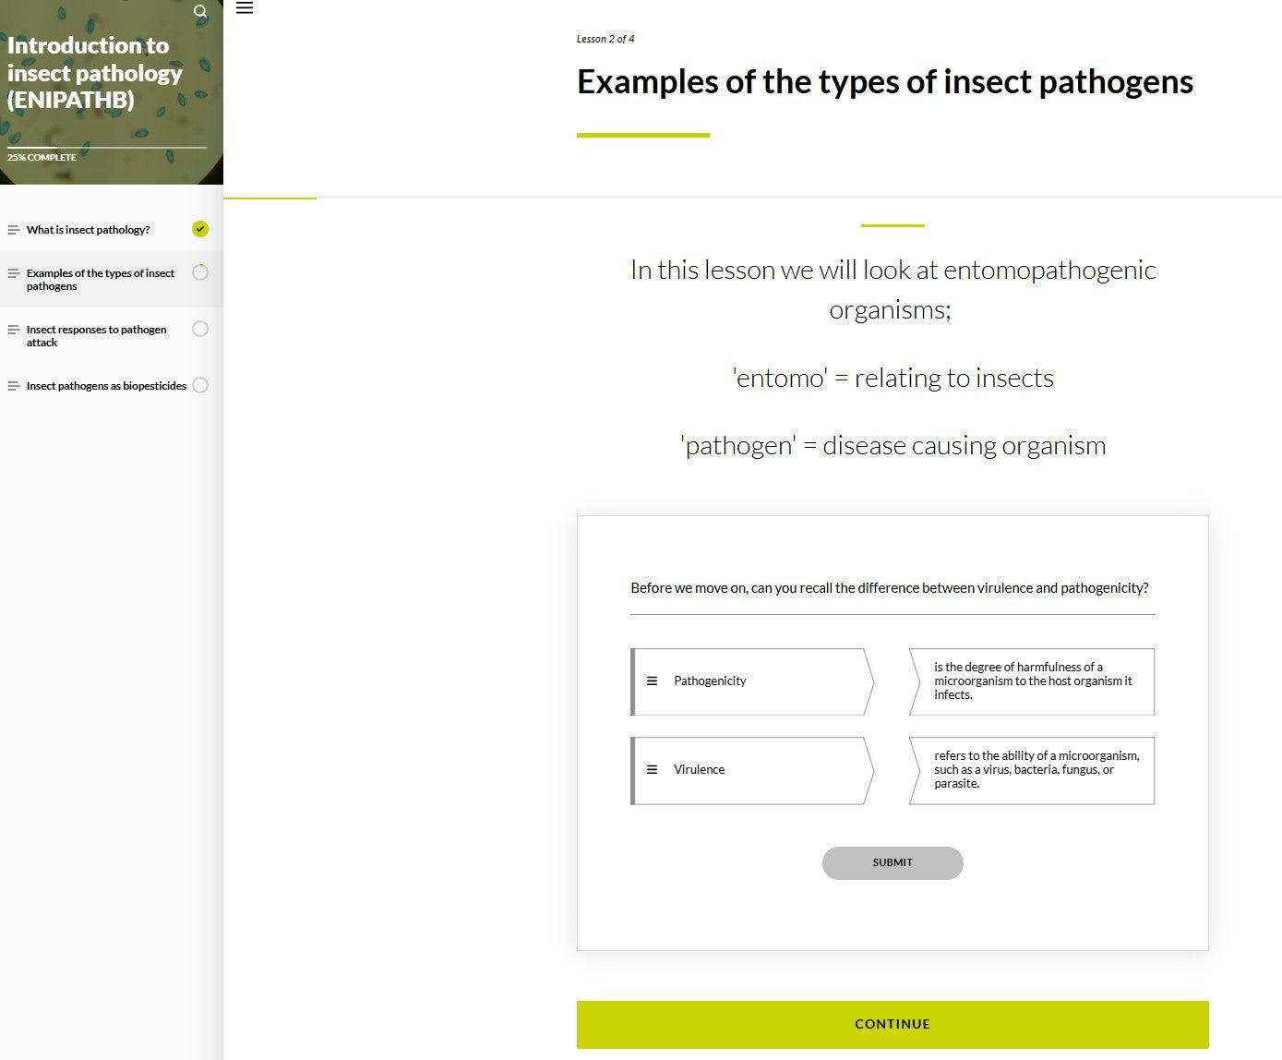The height and width of the screenshot is (1060, 1282).
Task: Open the hamburger navigation menu
Action: pos(245,8)
